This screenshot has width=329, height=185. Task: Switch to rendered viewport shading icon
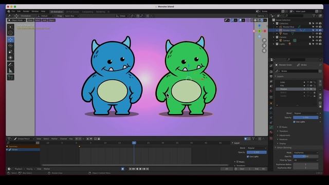(x=262, y=20)
